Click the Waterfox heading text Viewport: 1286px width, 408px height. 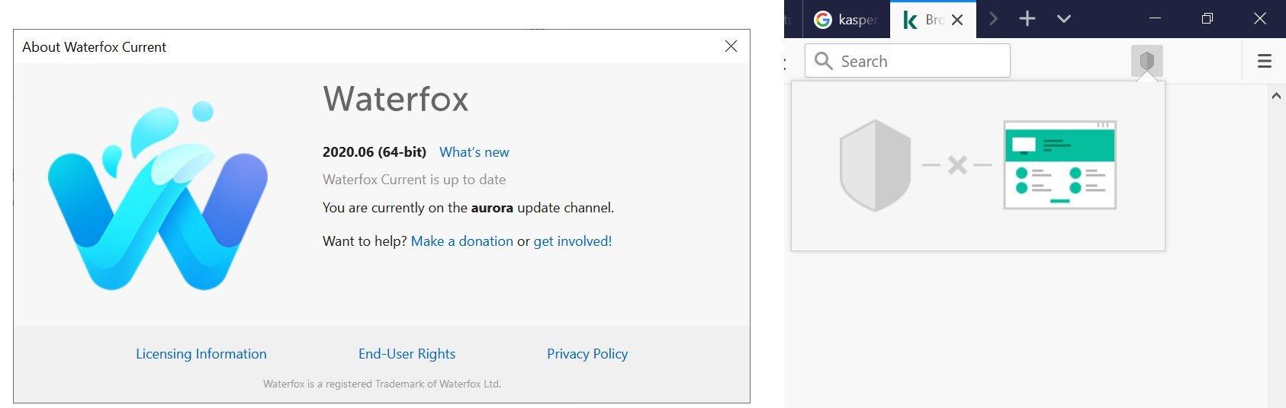tap(396, 99)
